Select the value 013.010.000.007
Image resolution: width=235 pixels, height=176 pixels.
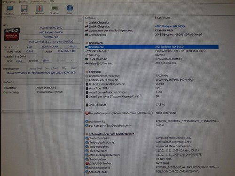click(x=166, y=63)
